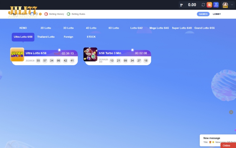
Task: Close the floating side widget
Action: [x=231, y=112]
